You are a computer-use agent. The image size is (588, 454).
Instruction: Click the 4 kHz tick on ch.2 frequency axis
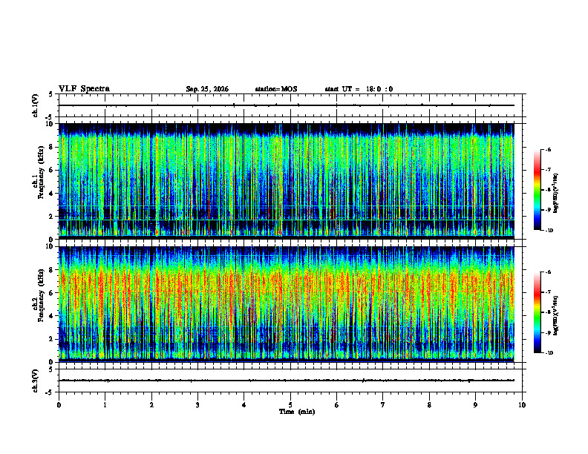54,316
